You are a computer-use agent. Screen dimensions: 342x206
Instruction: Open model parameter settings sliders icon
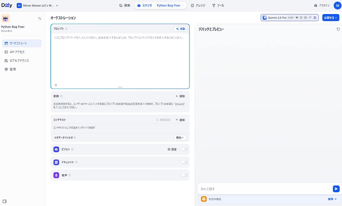pyautogui.click(x=315, y=18)
